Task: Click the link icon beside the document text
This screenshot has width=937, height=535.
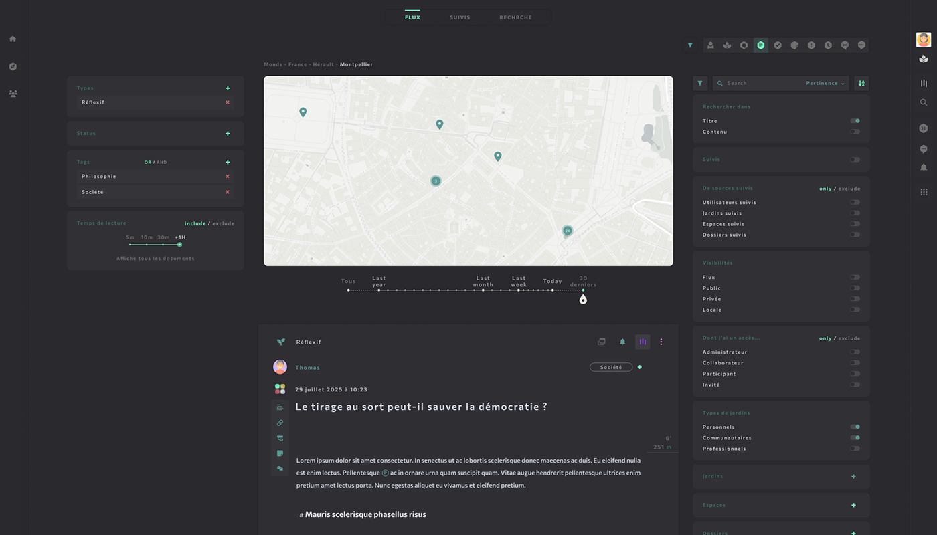Action: [280, 423]
